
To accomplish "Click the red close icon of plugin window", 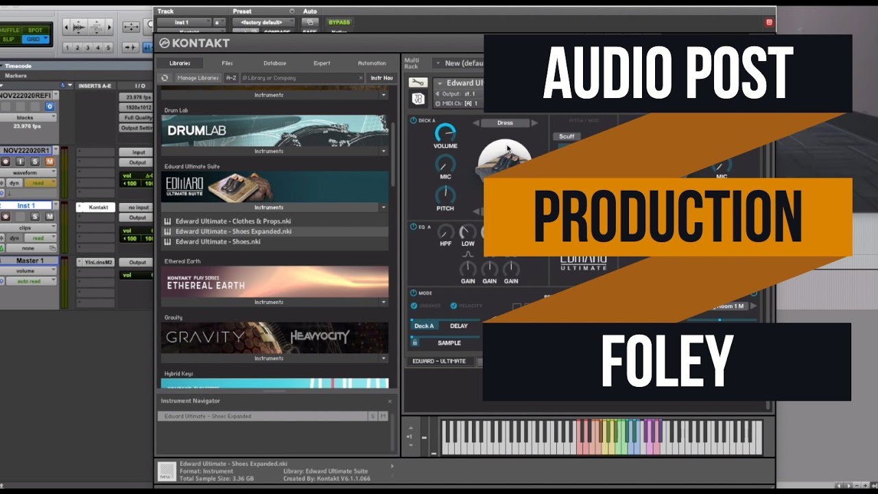I will [x=769, y=22].
